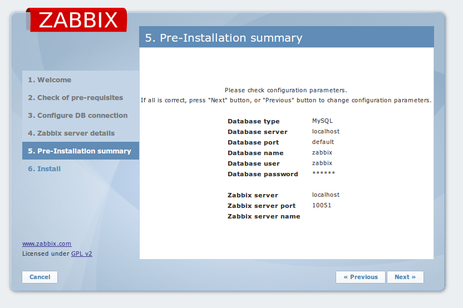The height and width of the screenshot is (308, 463).
Task: Proceed with the Next button
Action: [405, 277]
